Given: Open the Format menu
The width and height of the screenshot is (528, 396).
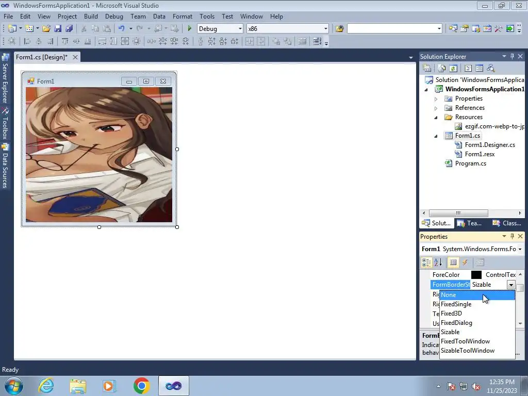Looking at the screenshot, I should [x=183, y=16].
